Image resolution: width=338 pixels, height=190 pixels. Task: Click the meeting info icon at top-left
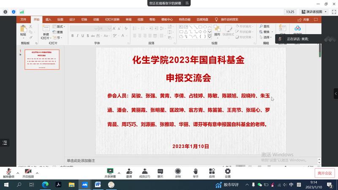click(x=5, y=12)
